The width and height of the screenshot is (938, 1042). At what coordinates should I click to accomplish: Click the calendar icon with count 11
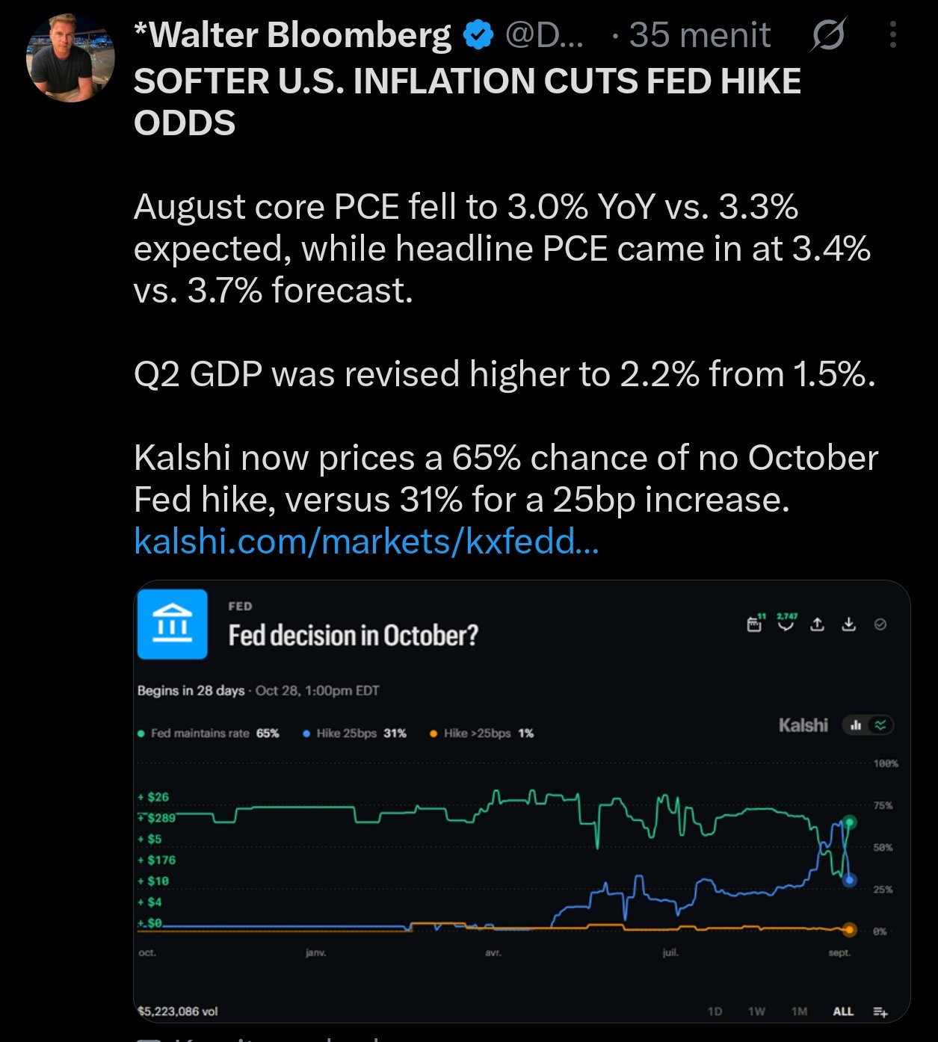coord(756,624)
